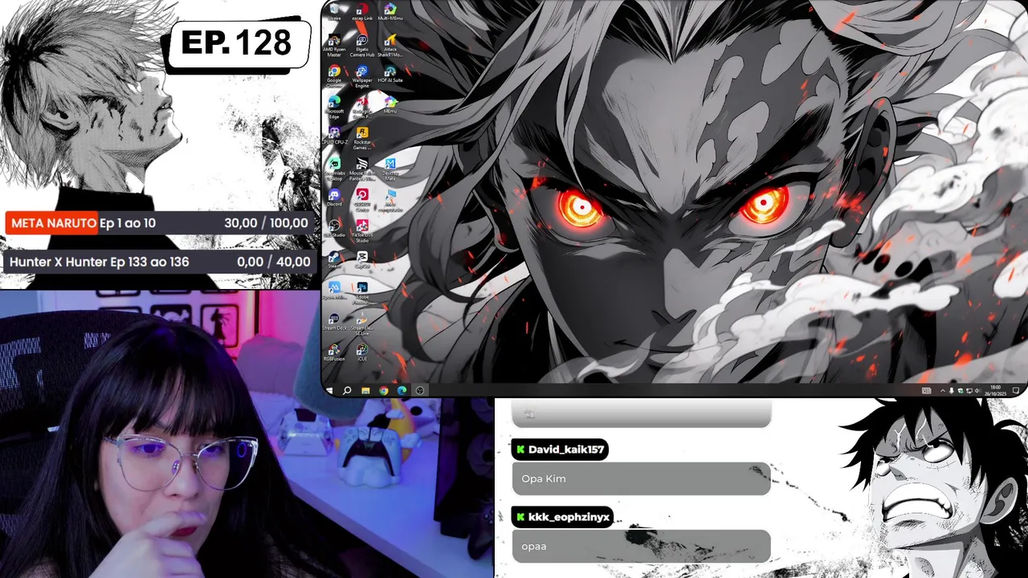Open the CPUID CPU-Z shortcut

click(334, 135)
